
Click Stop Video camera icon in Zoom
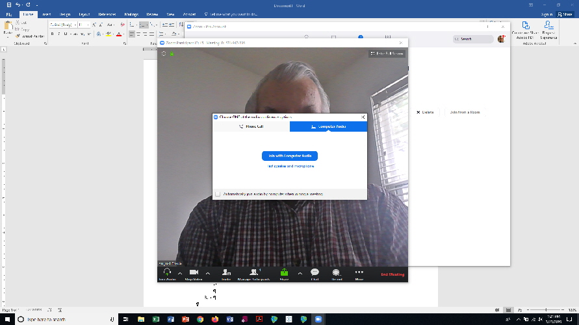(x=194, y=272)
